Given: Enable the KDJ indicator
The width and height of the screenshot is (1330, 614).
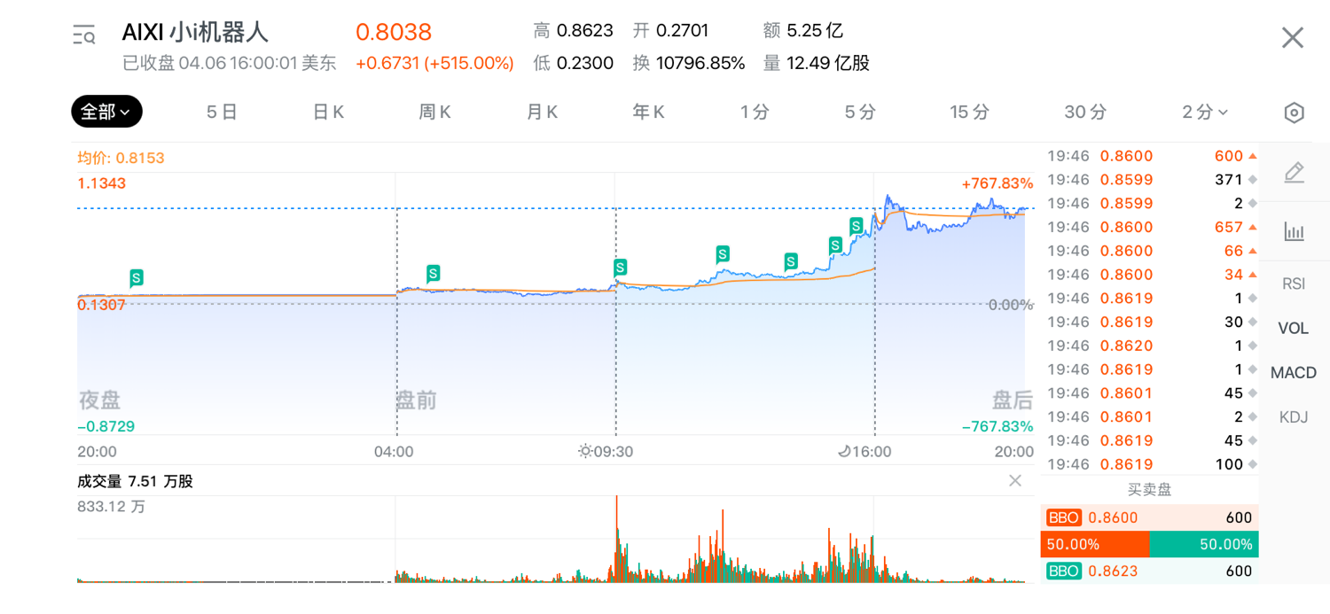Looking at the screenshot, I should (1294, 416).
